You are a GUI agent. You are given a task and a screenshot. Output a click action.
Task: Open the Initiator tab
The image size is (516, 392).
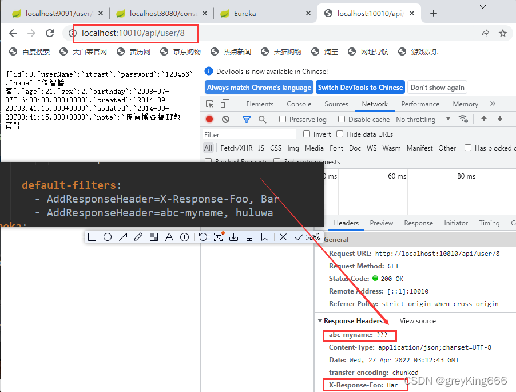pyautogui.click(x=456, y=223)
